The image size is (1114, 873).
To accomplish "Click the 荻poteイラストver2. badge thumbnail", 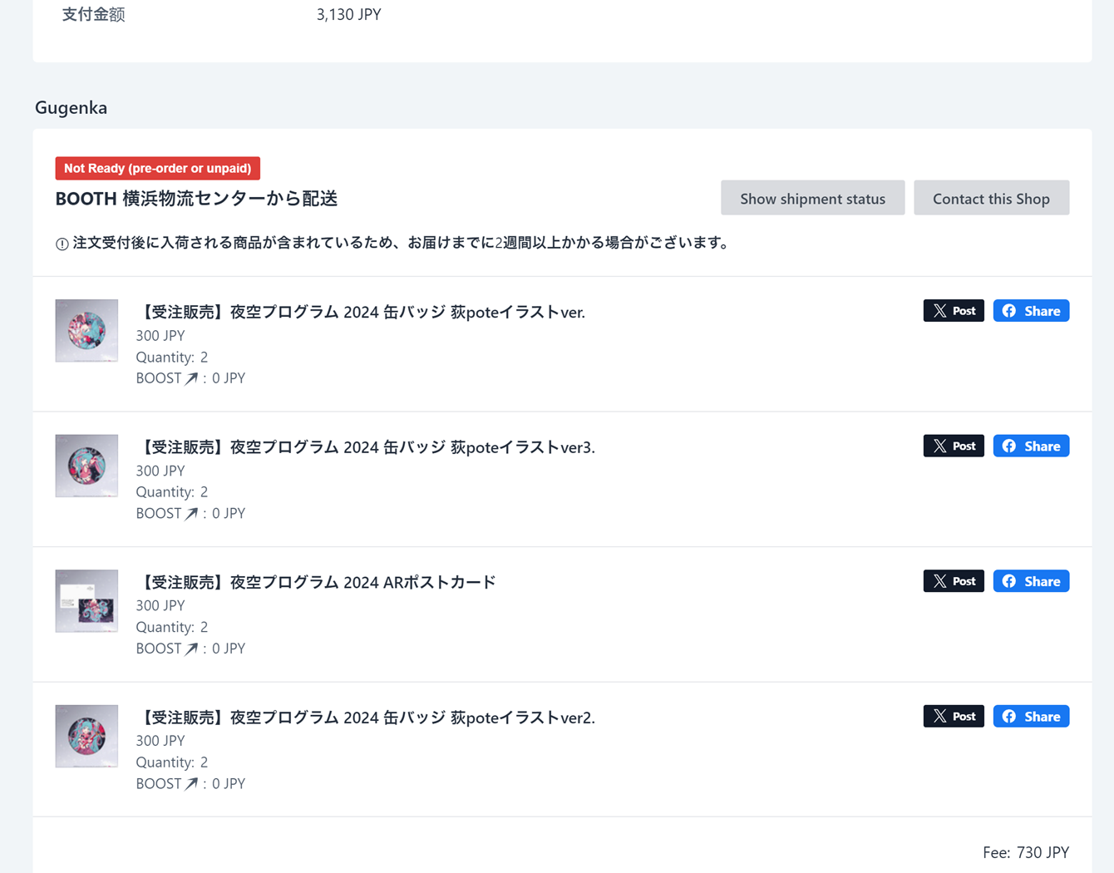I will click(x=86, y=737).
